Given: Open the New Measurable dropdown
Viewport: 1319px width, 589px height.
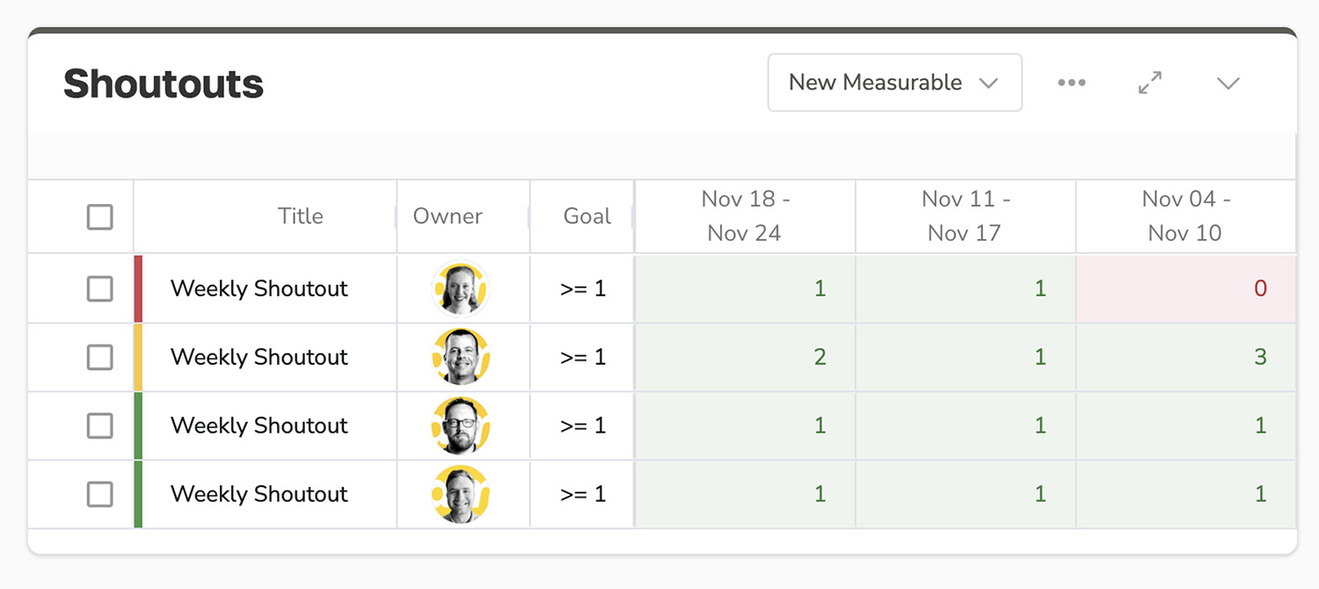Looking at the screenshot, I should [894, 83].
